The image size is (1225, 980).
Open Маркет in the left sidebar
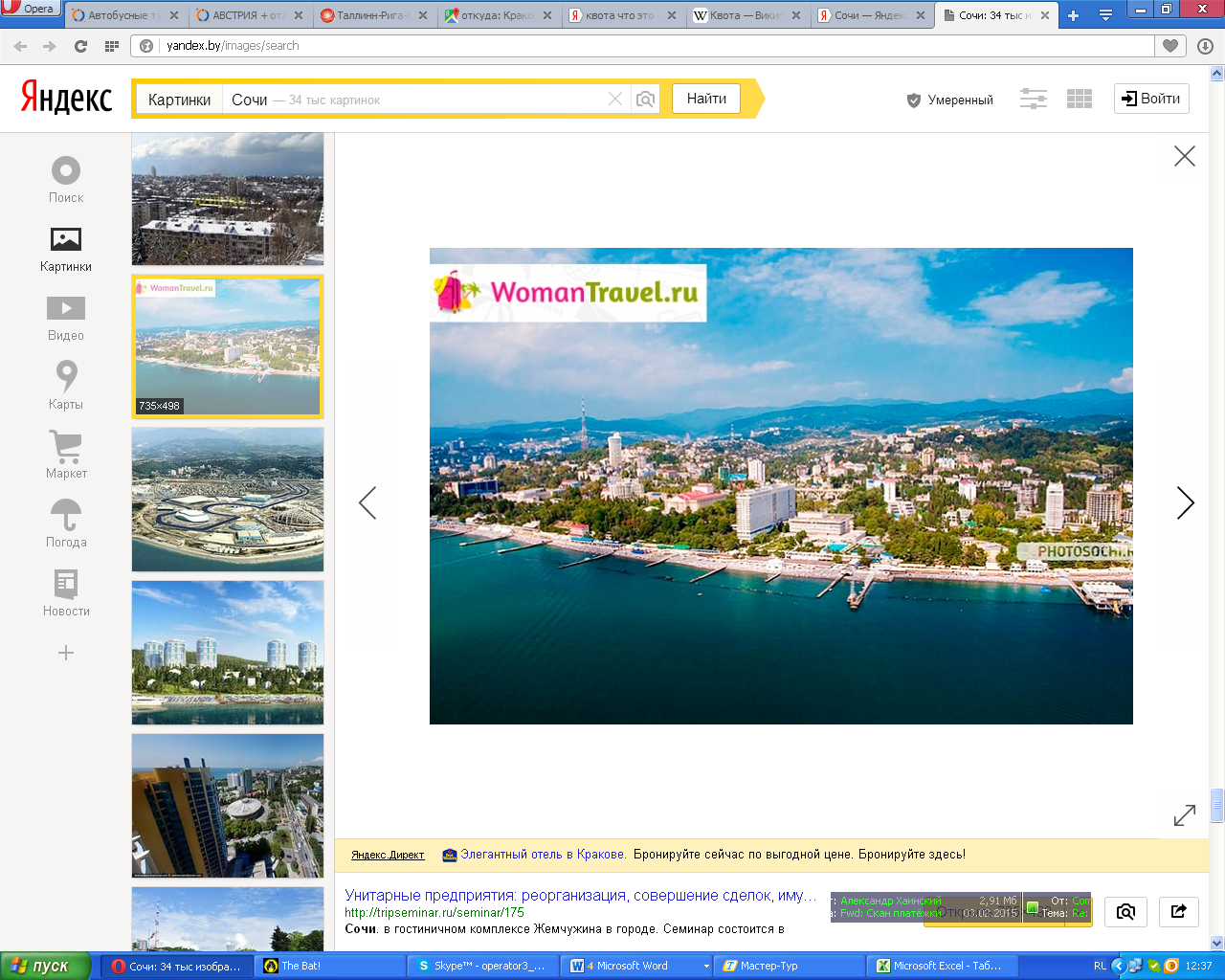click(66, 455)
